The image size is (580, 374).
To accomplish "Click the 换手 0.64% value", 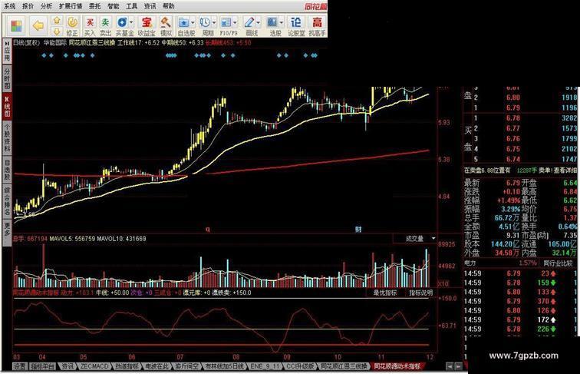I will point(567,227).
